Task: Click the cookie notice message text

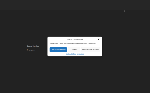Action: pyautogui.click(x=73, y=44)
